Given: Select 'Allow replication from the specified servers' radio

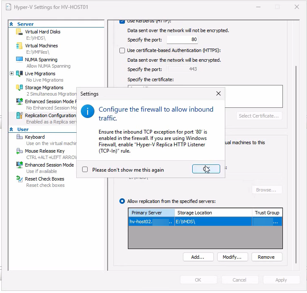Looking at the screenshot, I should [122, 201].
